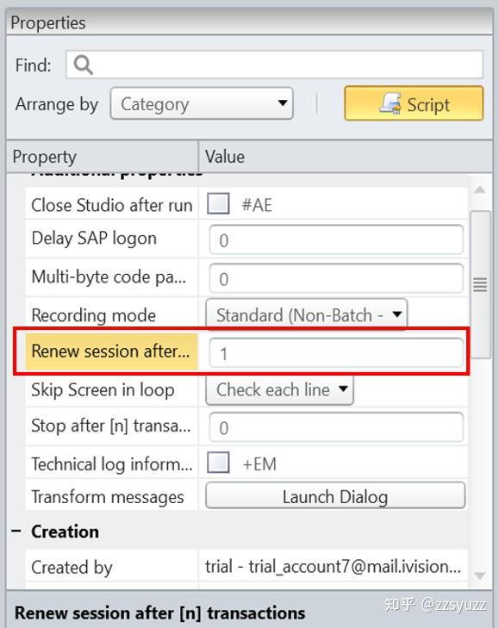499x628 pixels.
Task: Click the Launch Dialog button
Action: 335,496
